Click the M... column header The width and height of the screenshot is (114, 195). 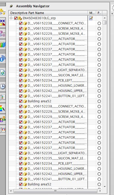click(92, 13)
